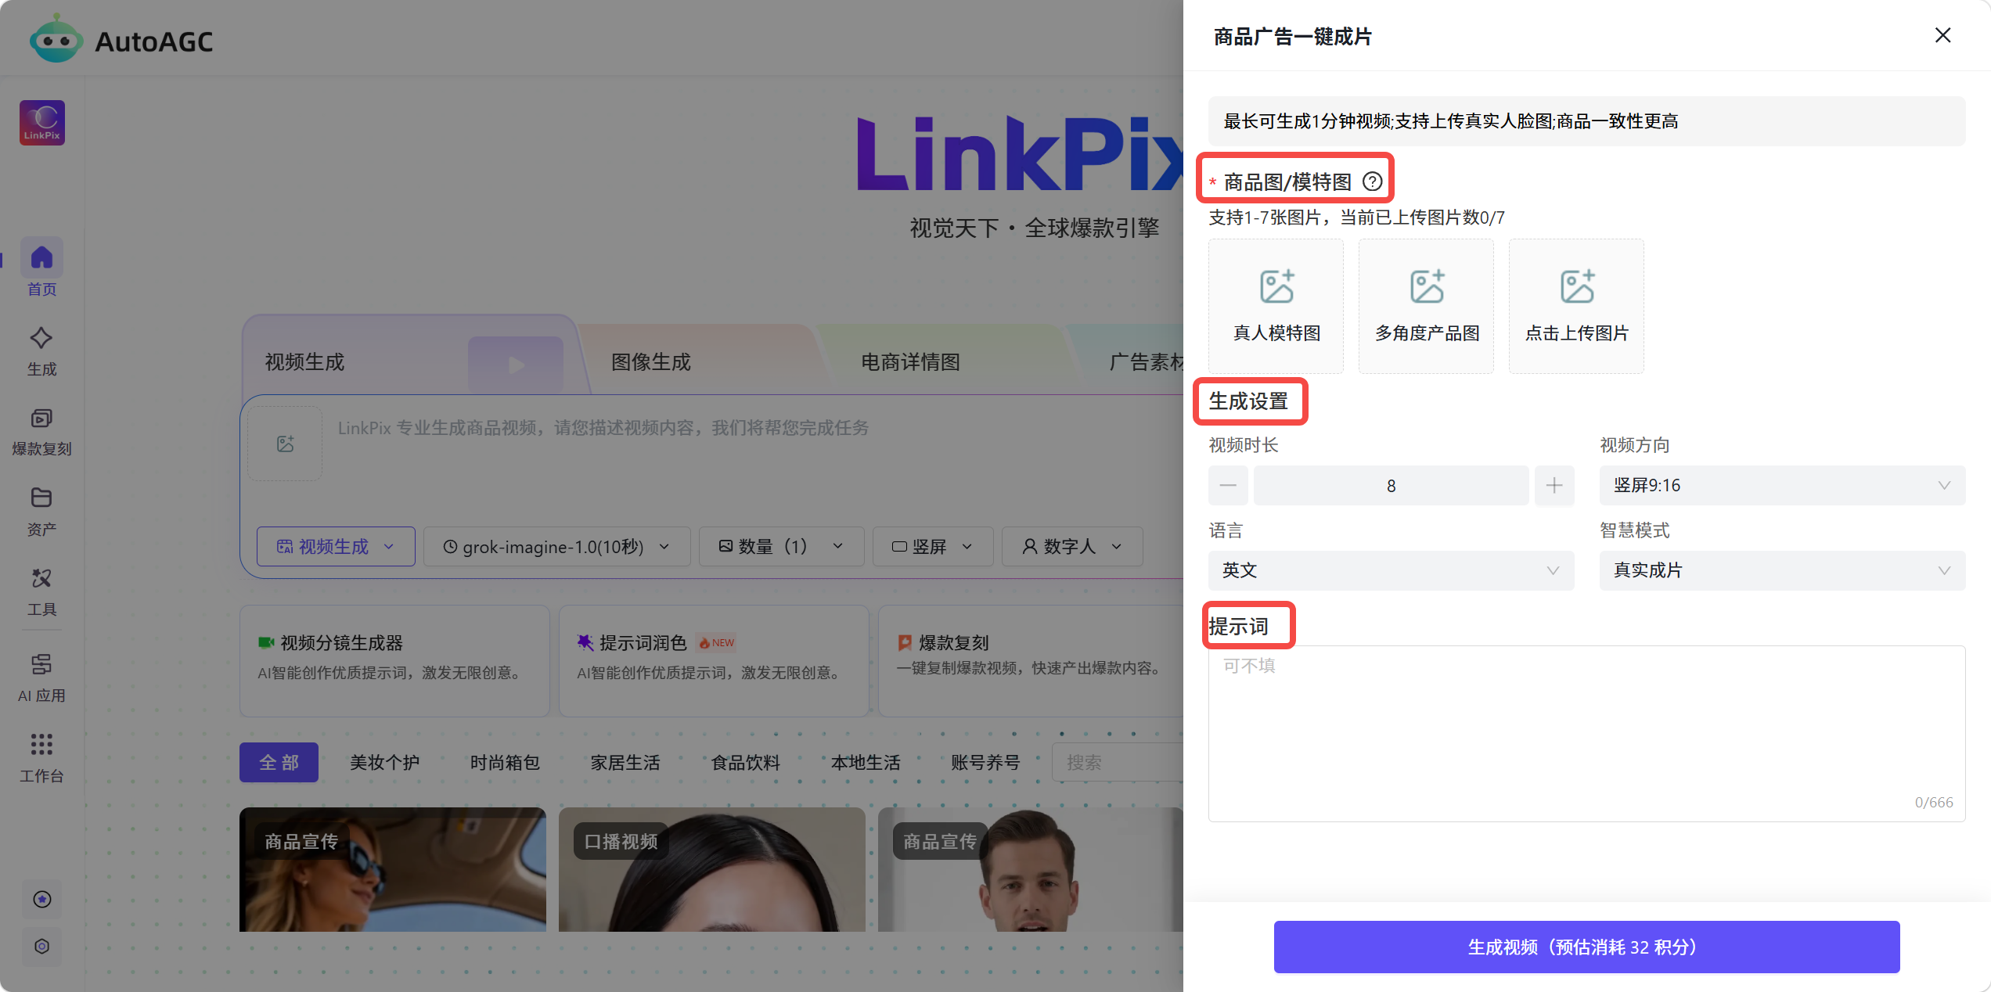
Task: Open the grok-imagine-1.0 model dropdown
Action: click(556, 546)
